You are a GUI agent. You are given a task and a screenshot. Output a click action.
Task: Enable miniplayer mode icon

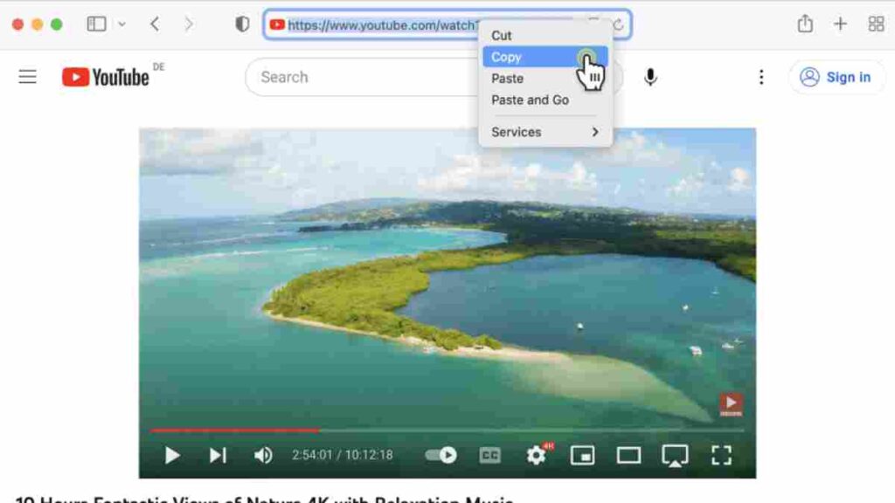(582, 455)
